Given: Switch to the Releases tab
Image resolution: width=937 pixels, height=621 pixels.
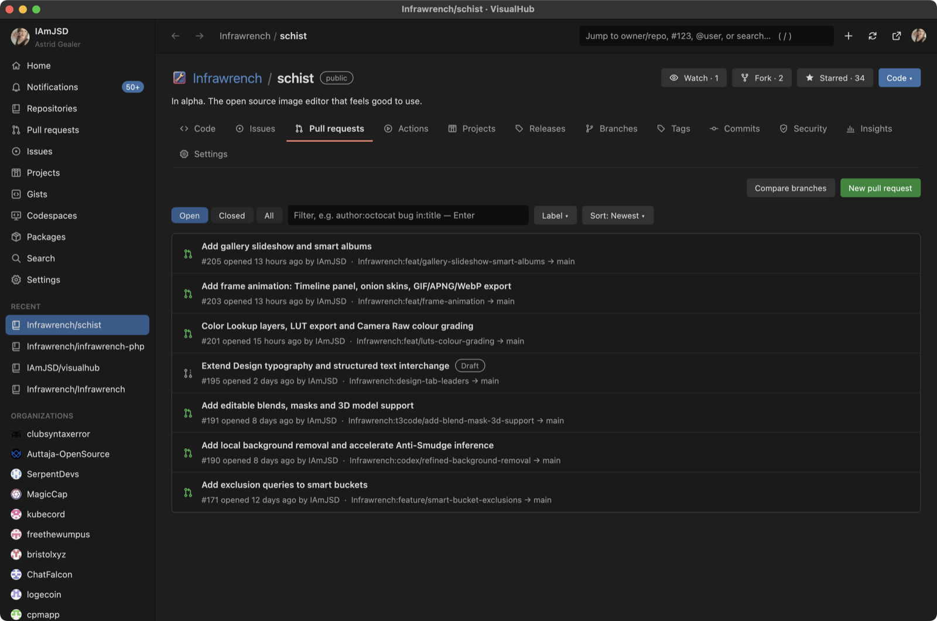Looking at the screenshot, I should [x=540, y=129].
